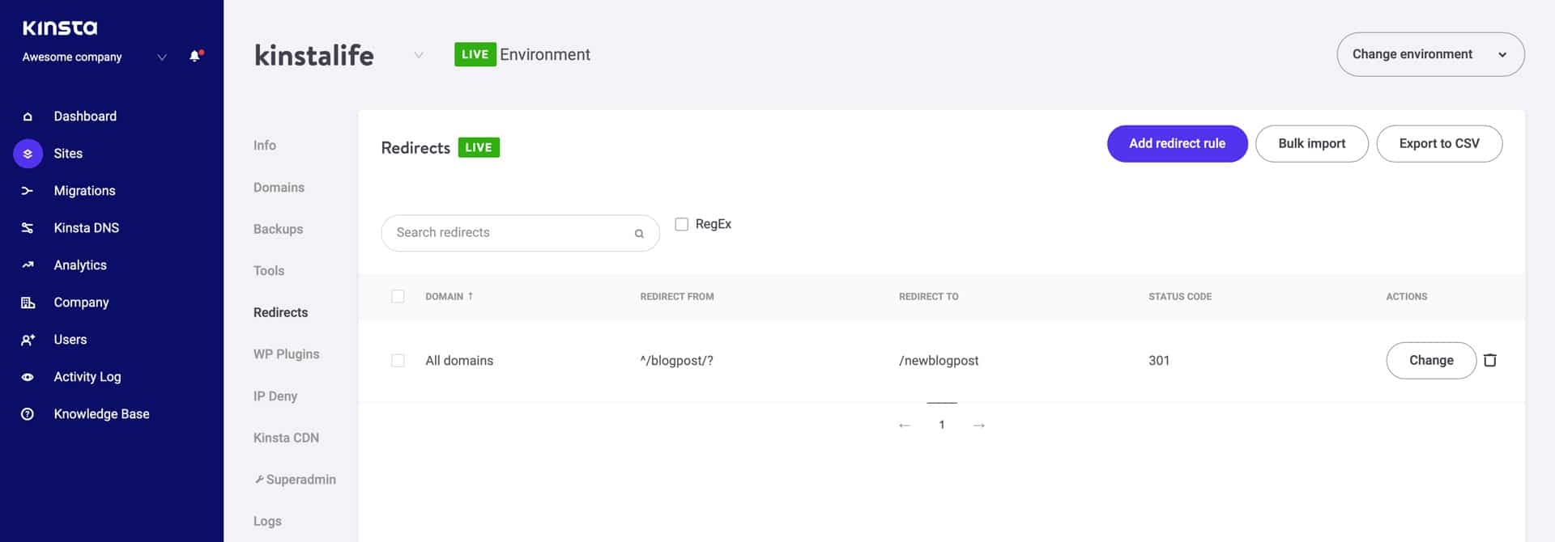
Task: Click Change for the /blogpost redirect
Action: (x=1431, y=361)
